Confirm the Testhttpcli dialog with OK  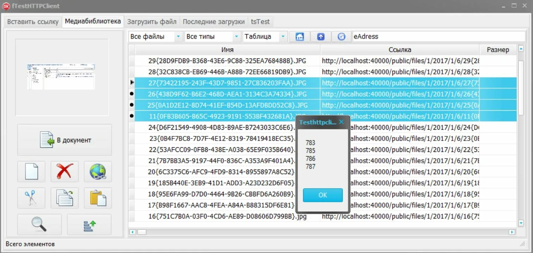coord(322,195)
